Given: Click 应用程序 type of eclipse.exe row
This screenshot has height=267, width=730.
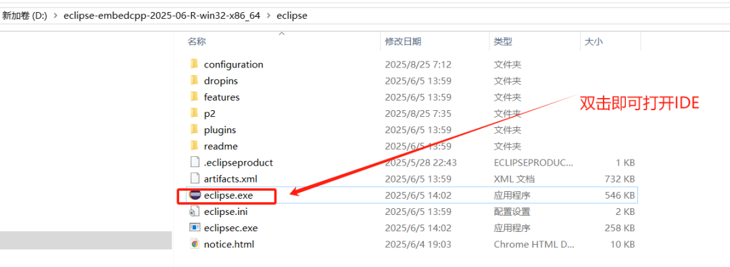Looking at the screenshot, I should tap(512, 195).
